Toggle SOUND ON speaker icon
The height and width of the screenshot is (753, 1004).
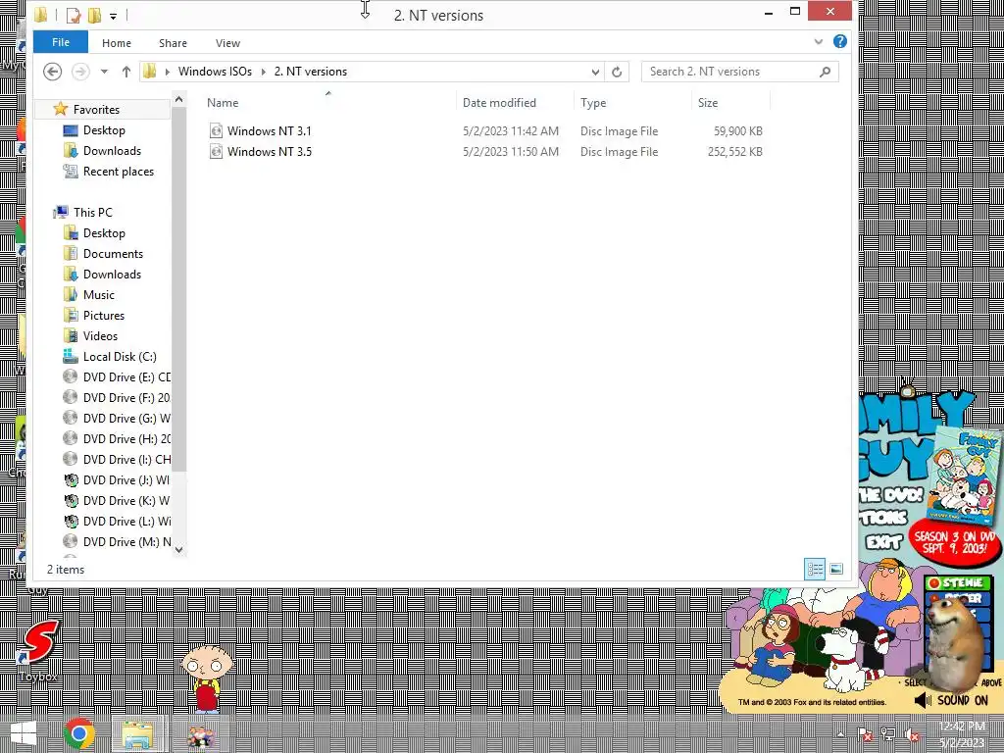coord(924,700)
